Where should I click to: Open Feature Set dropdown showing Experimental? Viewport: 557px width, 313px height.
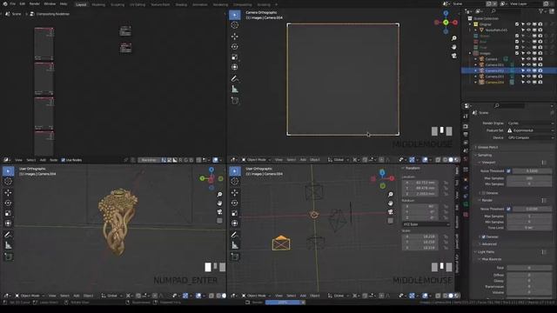coord(530,130)
